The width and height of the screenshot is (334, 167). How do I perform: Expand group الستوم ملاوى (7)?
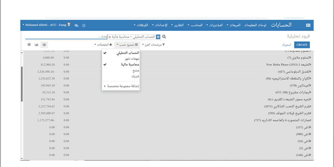coord(299,58)
